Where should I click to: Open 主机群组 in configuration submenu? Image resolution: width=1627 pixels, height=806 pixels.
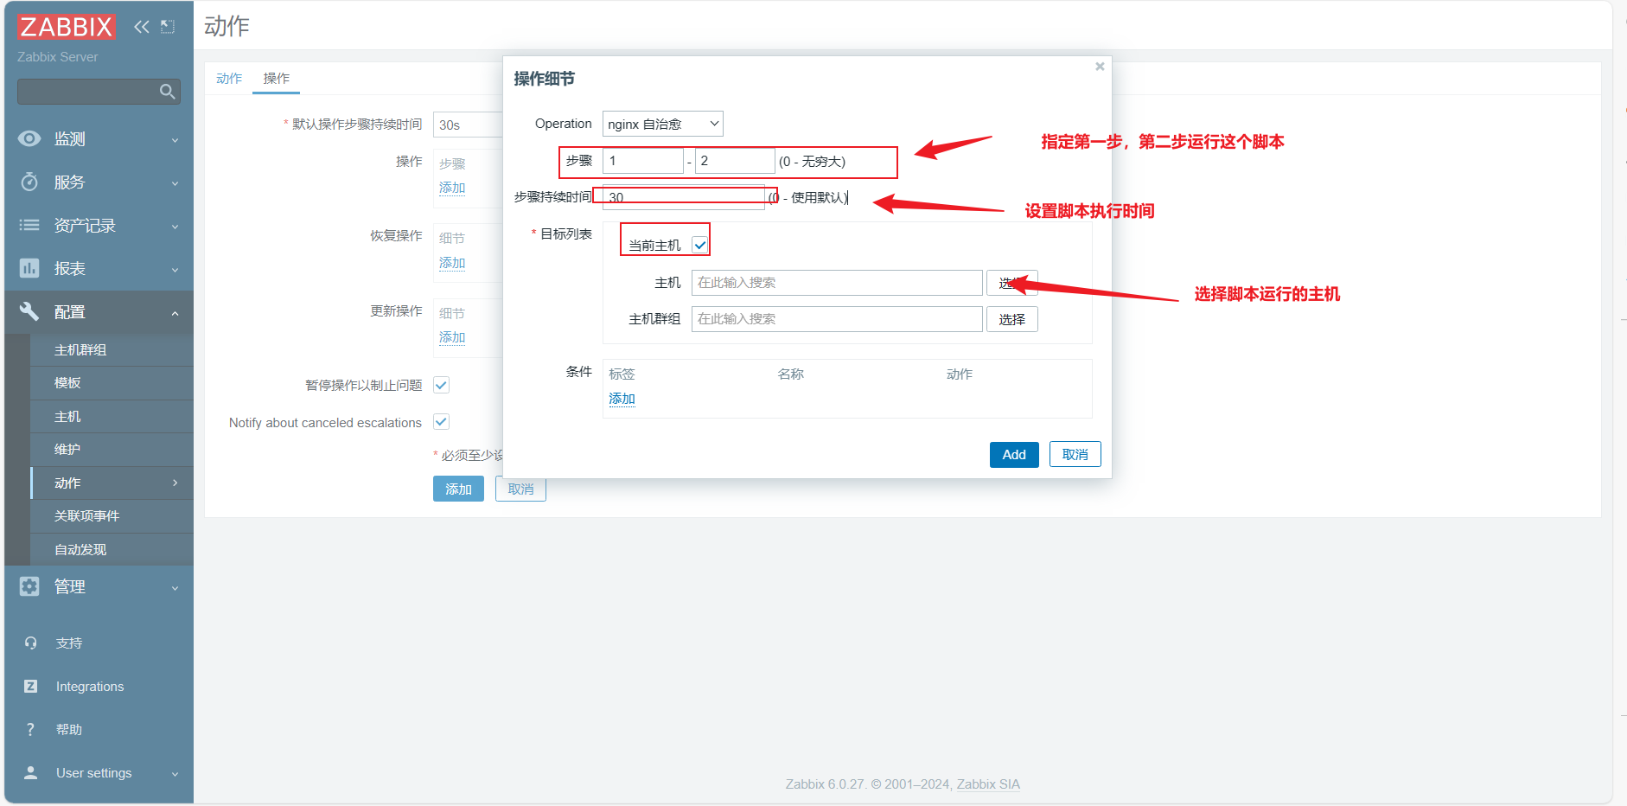112,349
